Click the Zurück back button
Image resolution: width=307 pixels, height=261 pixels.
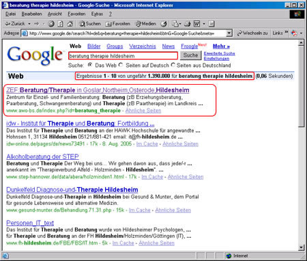pos(15,24)
